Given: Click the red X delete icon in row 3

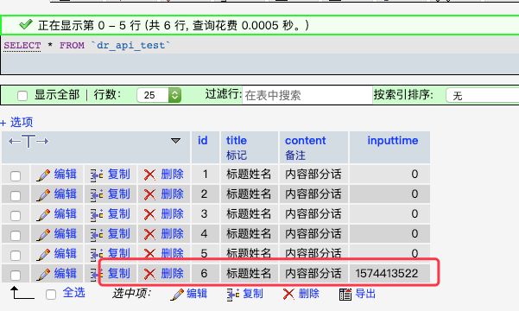Looking at the screenshot, I should [x=149, y=214].
